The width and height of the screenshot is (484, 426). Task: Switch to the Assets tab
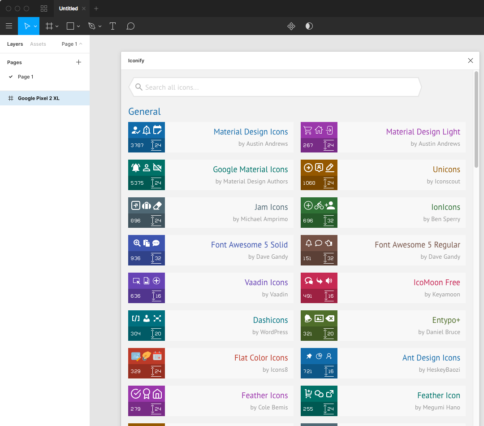click(x=38, y=44)
